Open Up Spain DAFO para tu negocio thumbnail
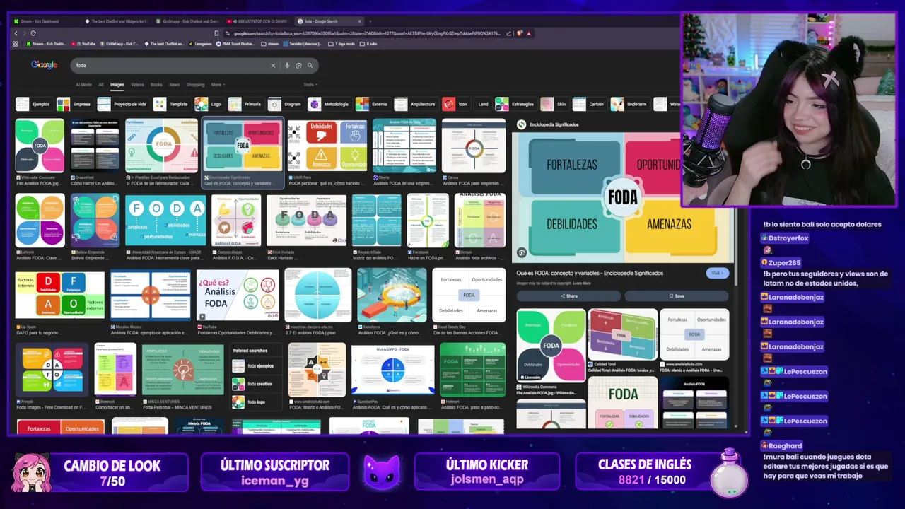 tap(59, 296)
